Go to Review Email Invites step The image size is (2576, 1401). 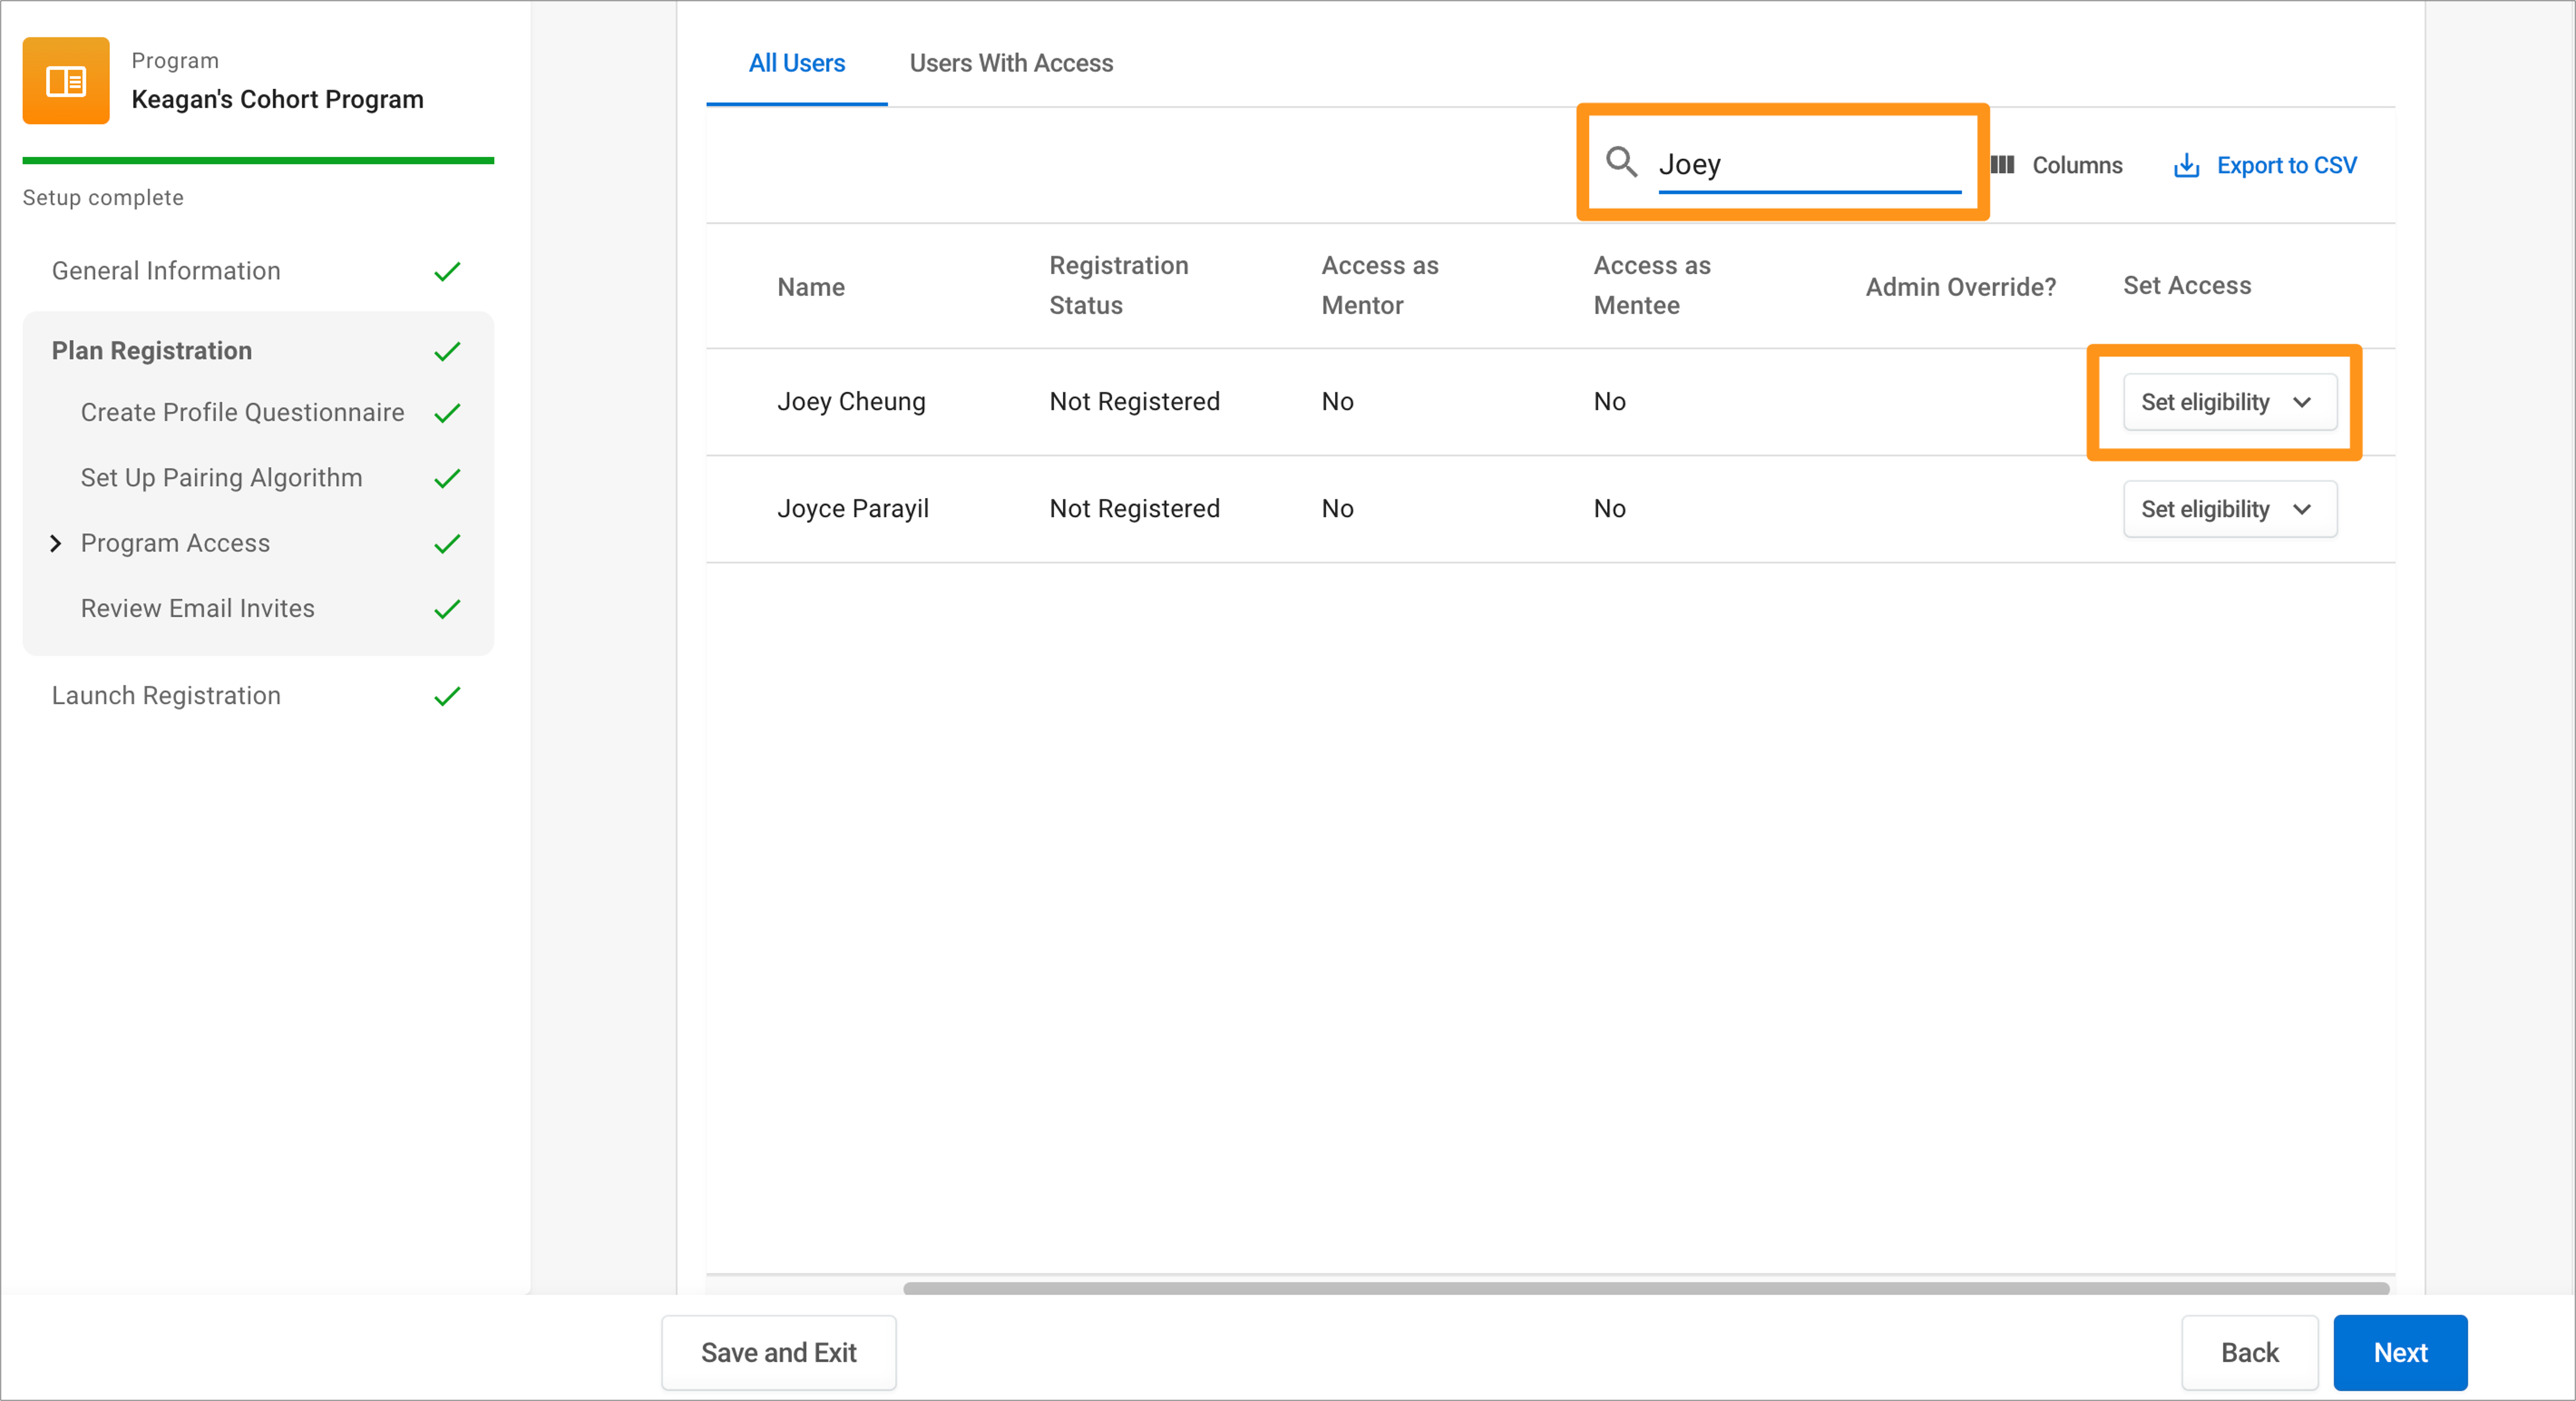[x=197, y=608]
